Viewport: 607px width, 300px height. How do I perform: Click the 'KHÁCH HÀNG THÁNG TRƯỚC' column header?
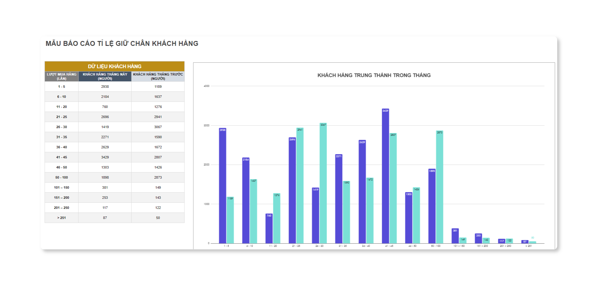[158, 76]
